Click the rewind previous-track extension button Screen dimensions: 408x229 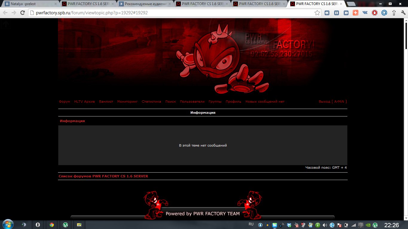tap(327, 13)
